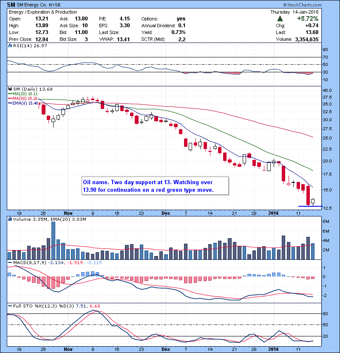Click the Open value 13.21

[42, 19]
